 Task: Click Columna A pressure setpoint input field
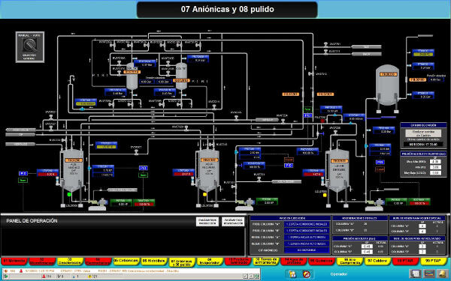pos(367,247)
